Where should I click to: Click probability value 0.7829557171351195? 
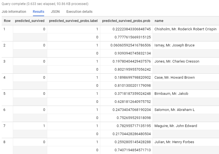134,126
